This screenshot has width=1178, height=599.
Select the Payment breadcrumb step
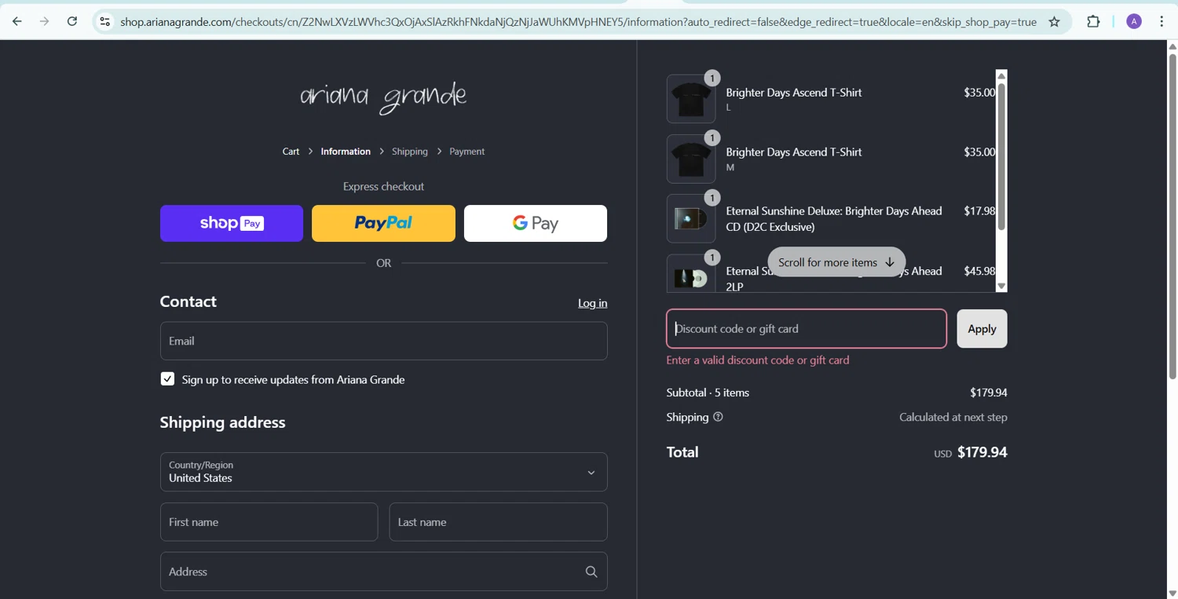coord(466,152)
